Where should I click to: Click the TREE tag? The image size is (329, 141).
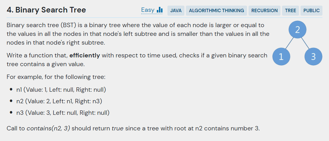coord(290,10)
